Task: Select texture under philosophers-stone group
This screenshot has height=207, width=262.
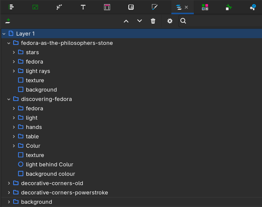Action: click(35, 80)
